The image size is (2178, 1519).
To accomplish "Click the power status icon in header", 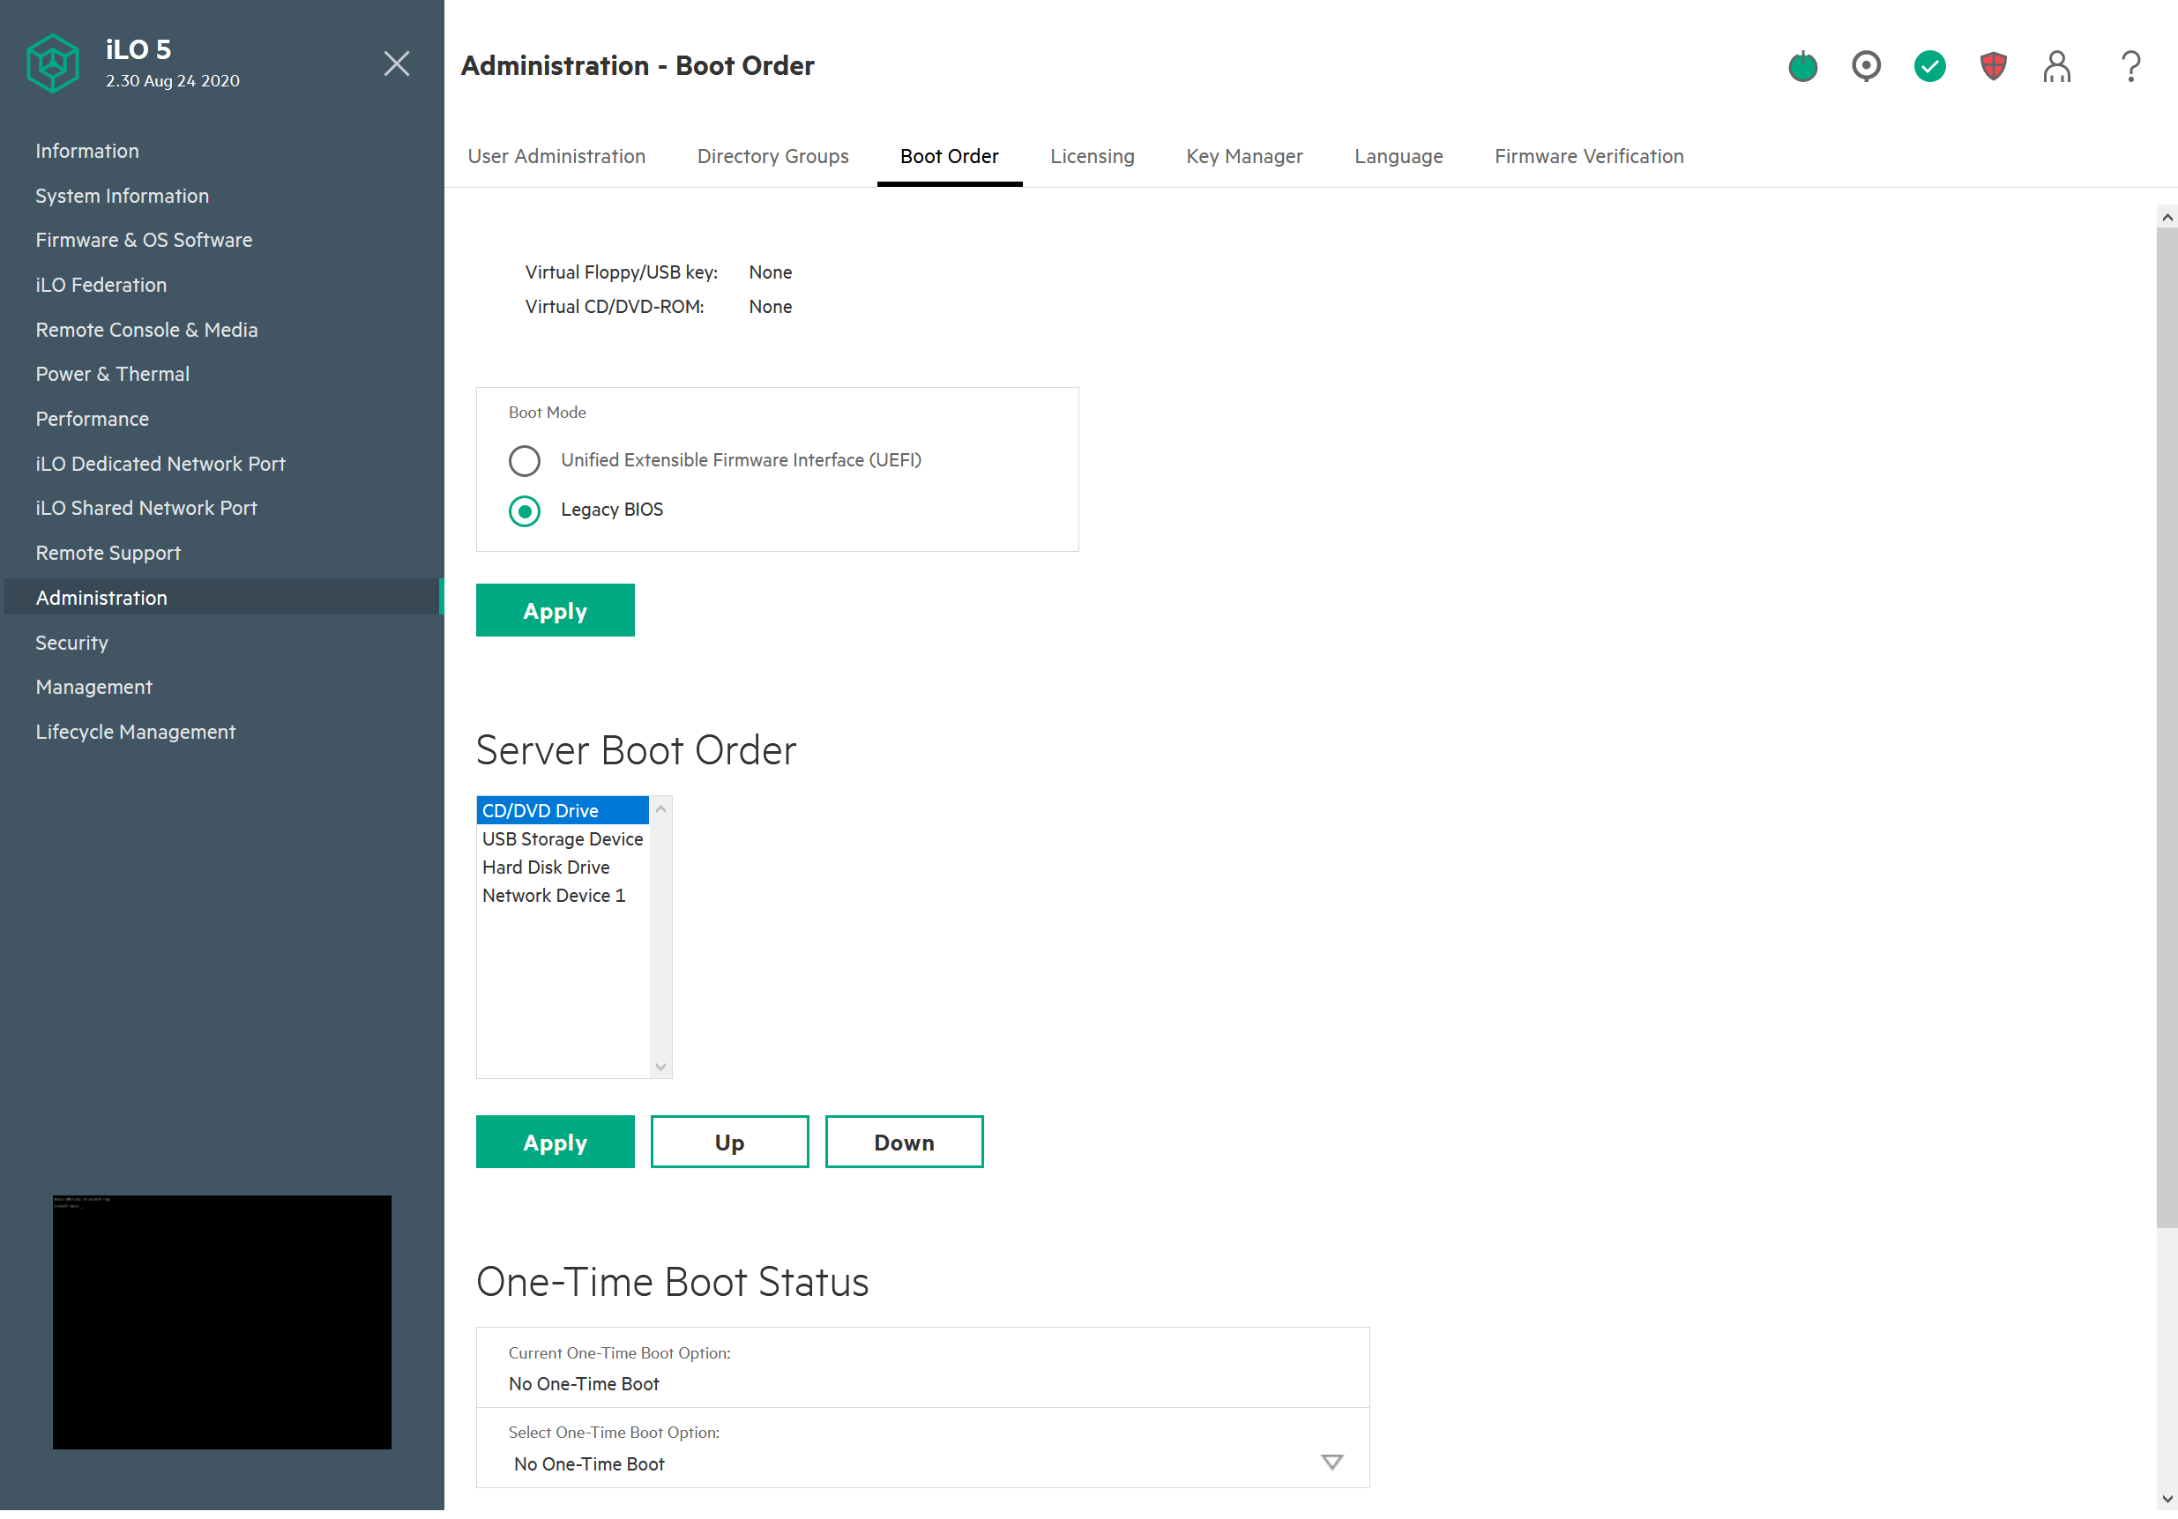I will coord(1802,66).
